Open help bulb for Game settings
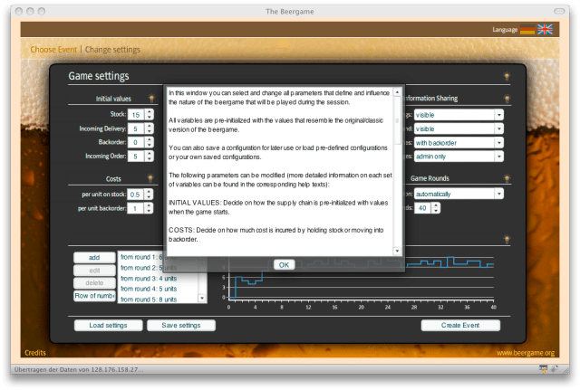Image resolution: width=580 pixels, height=390 pixels. point(507,75)
